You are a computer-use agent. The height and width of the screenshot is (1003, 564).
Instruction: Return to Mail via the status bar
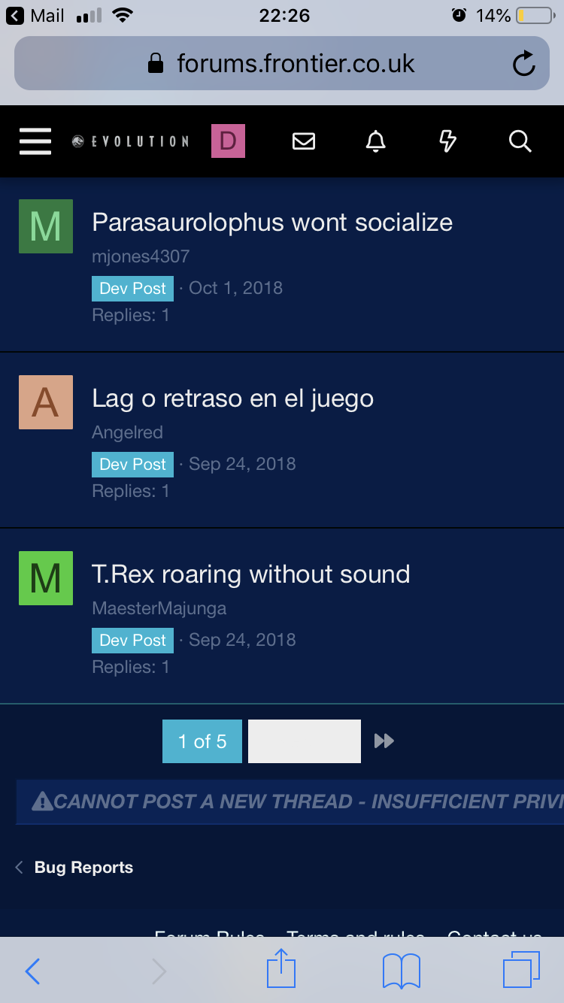tap(36, 15)
